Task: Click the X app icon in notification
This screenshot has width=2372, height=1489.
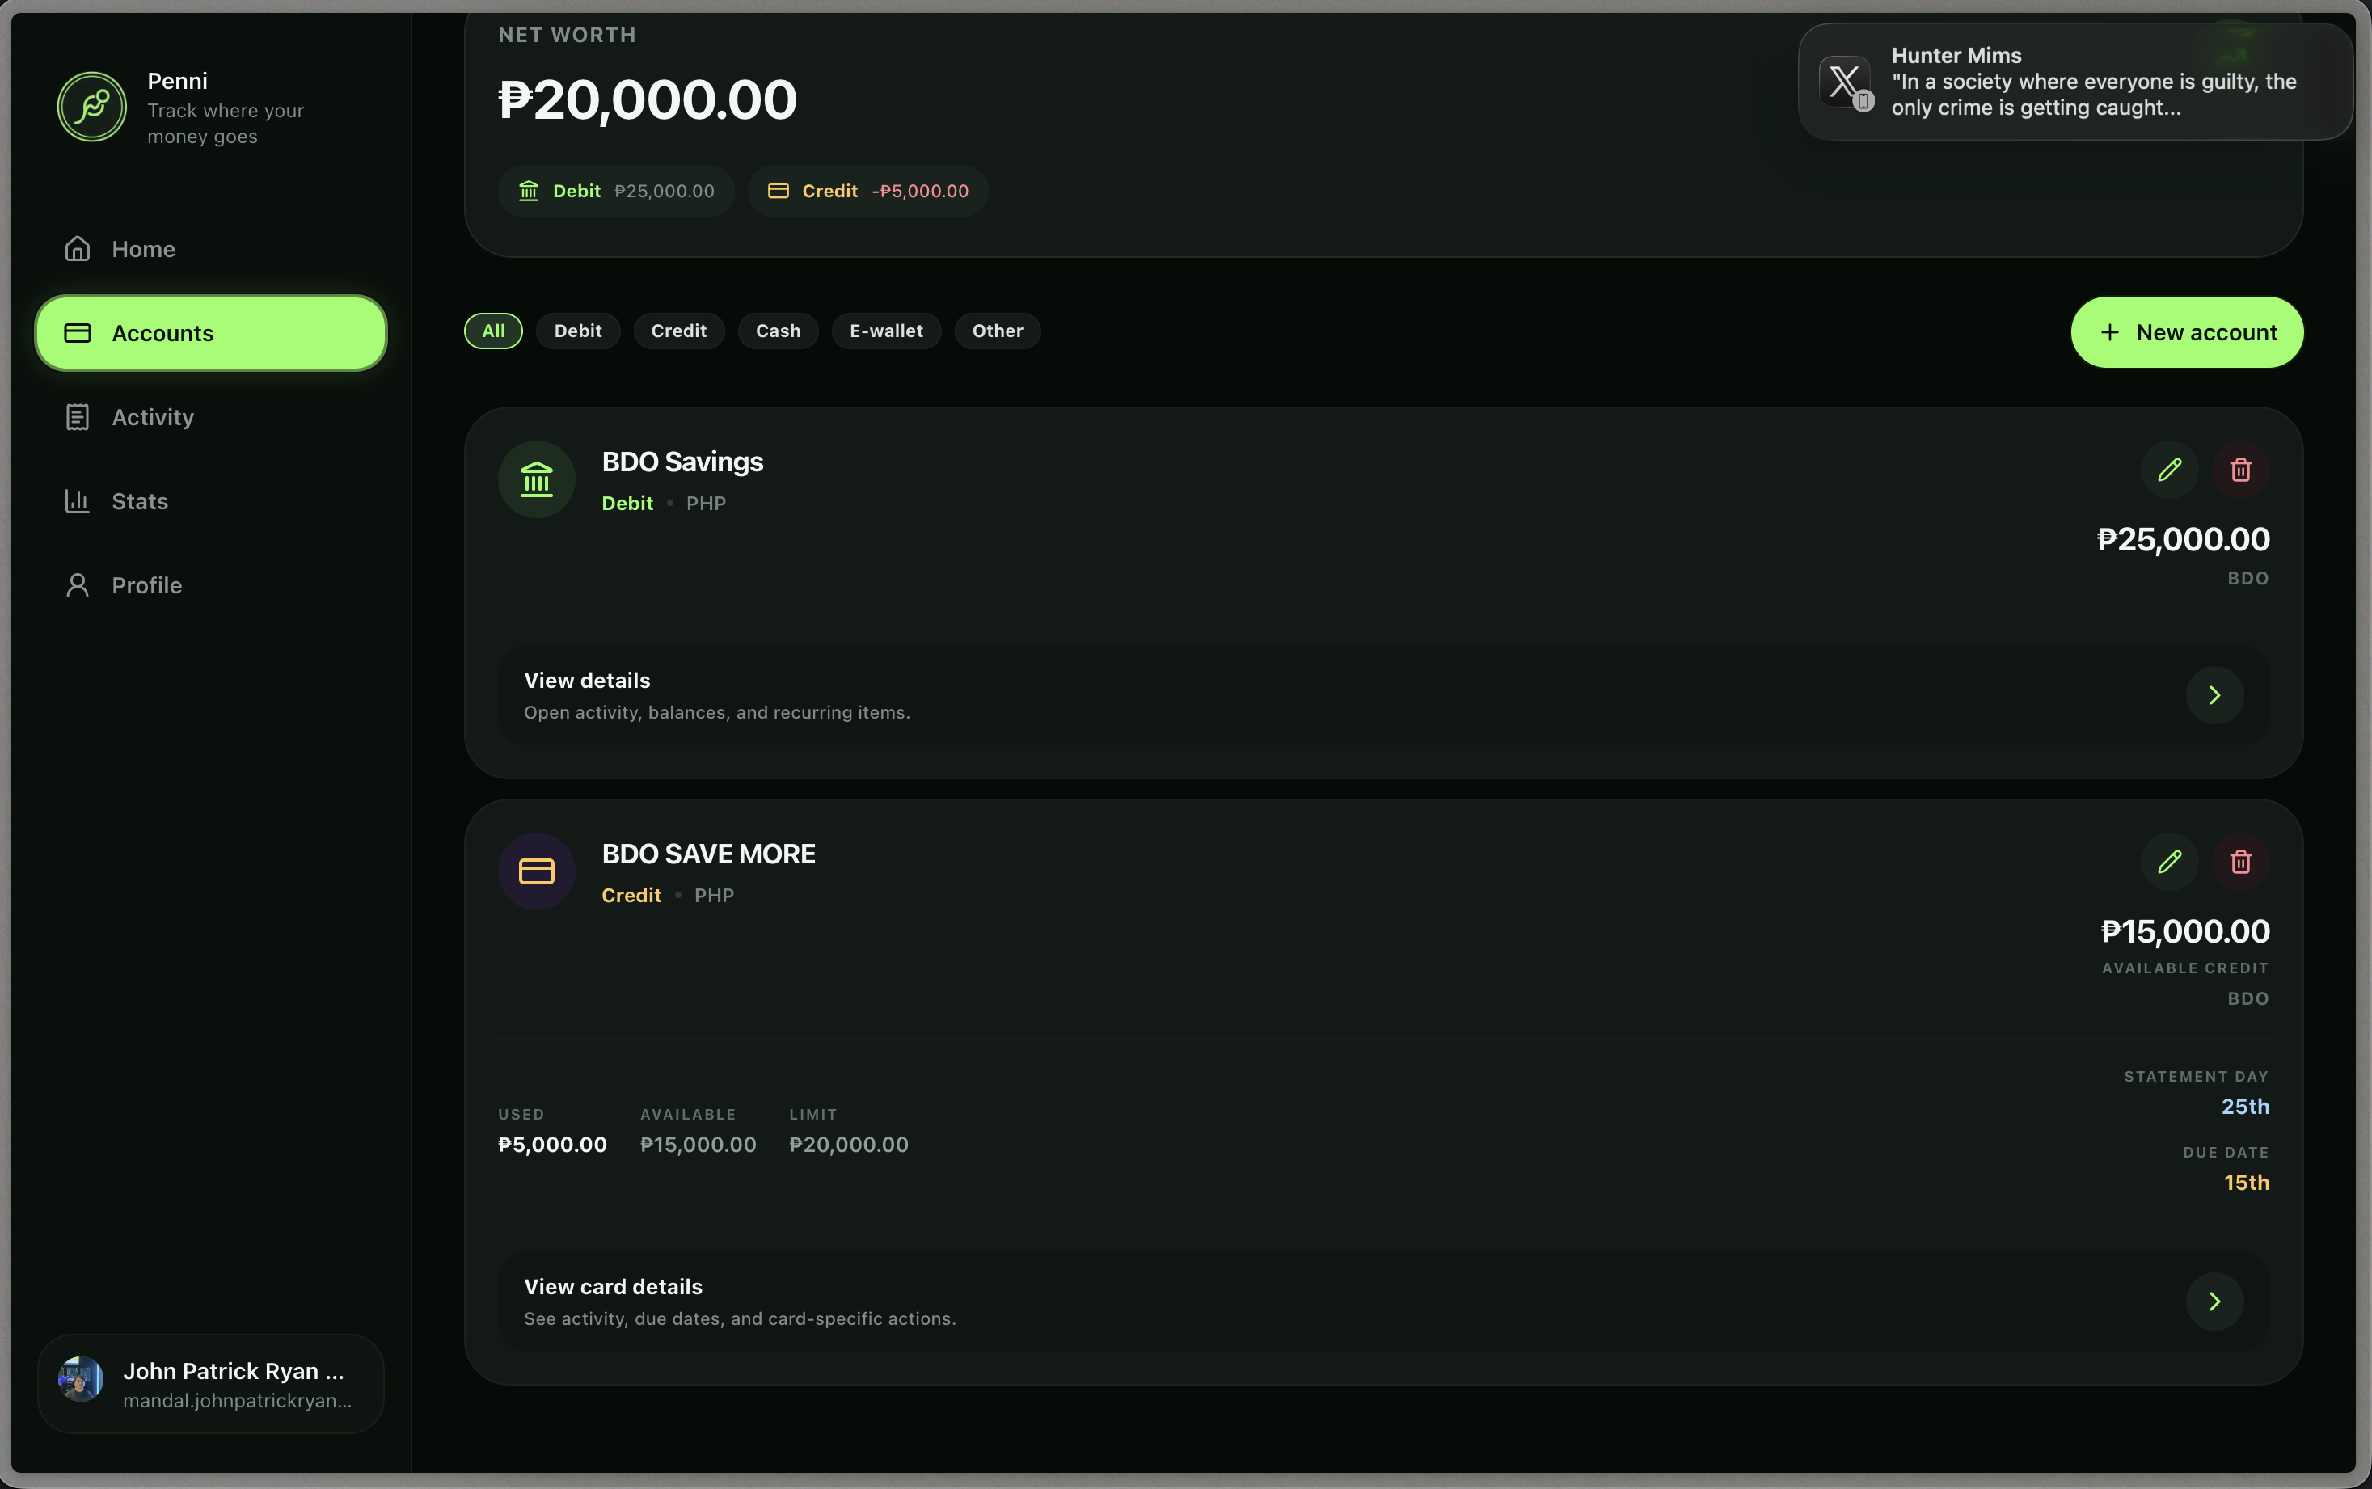Action: [x=1844, y=82]
